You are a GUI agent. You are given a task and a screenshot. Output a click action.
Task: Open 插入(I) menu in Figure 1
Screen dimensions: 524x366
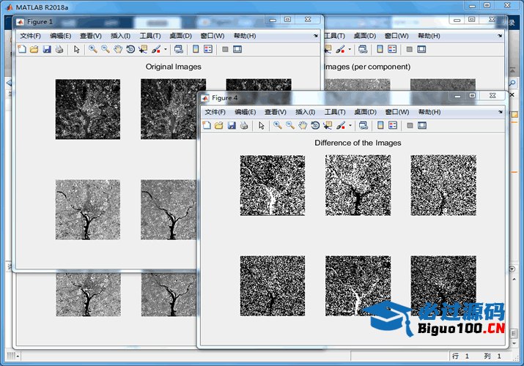120,36
